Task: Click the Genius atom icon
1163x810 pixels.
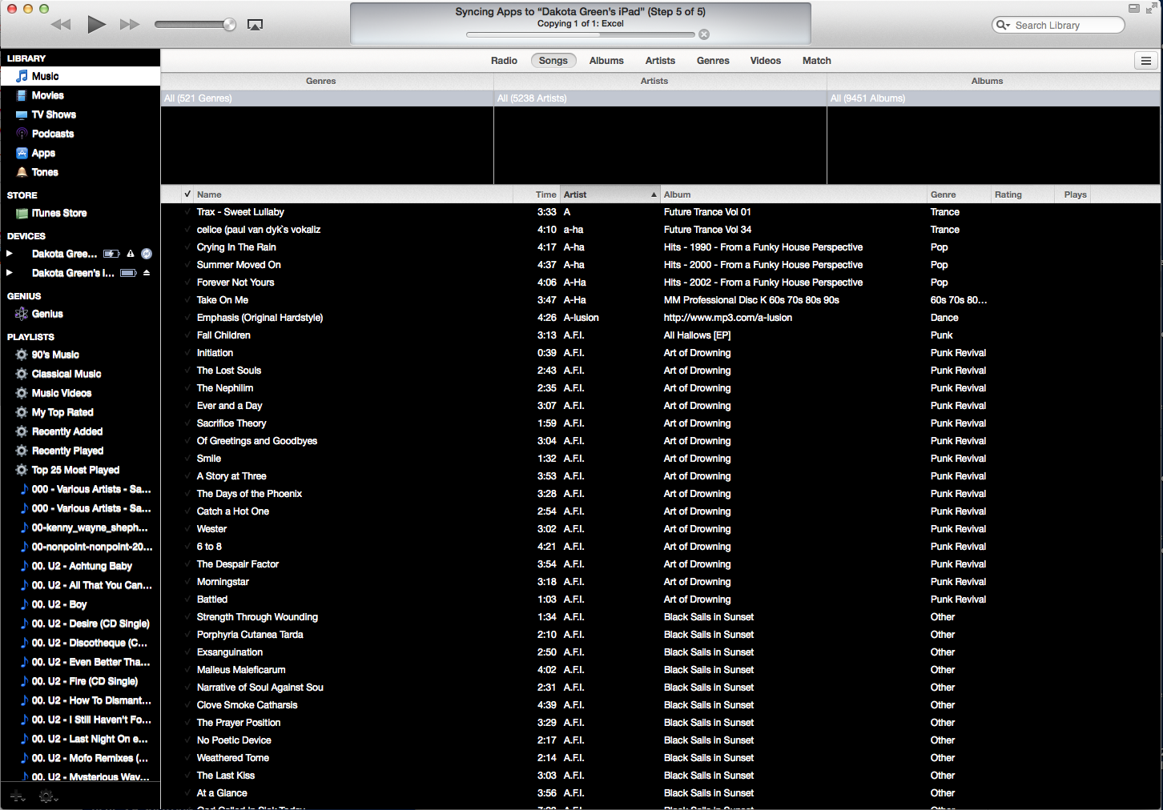Action: (22, 314)
